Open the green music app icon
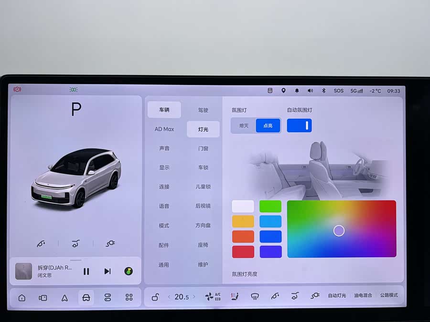430x322 pixels. point(129,271)
